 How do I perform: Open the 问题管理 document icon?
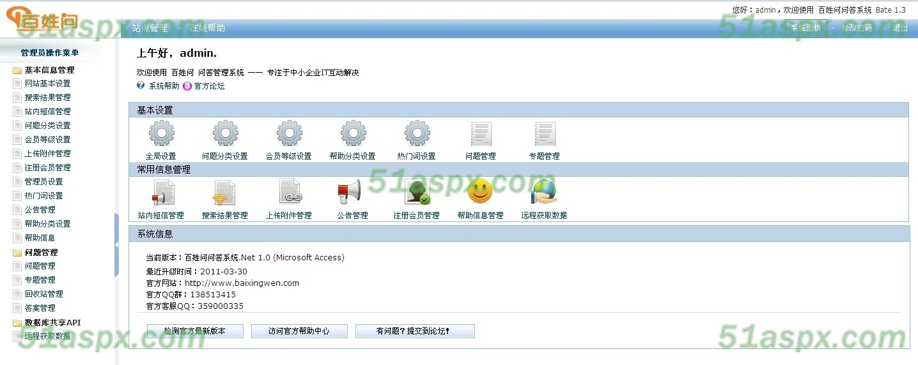coord(481,133)
